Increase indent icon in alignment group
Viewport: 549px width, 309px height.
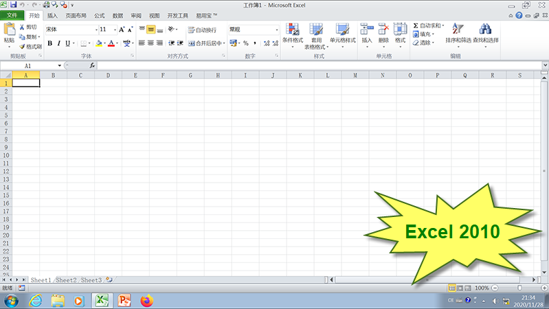point(180,43)
